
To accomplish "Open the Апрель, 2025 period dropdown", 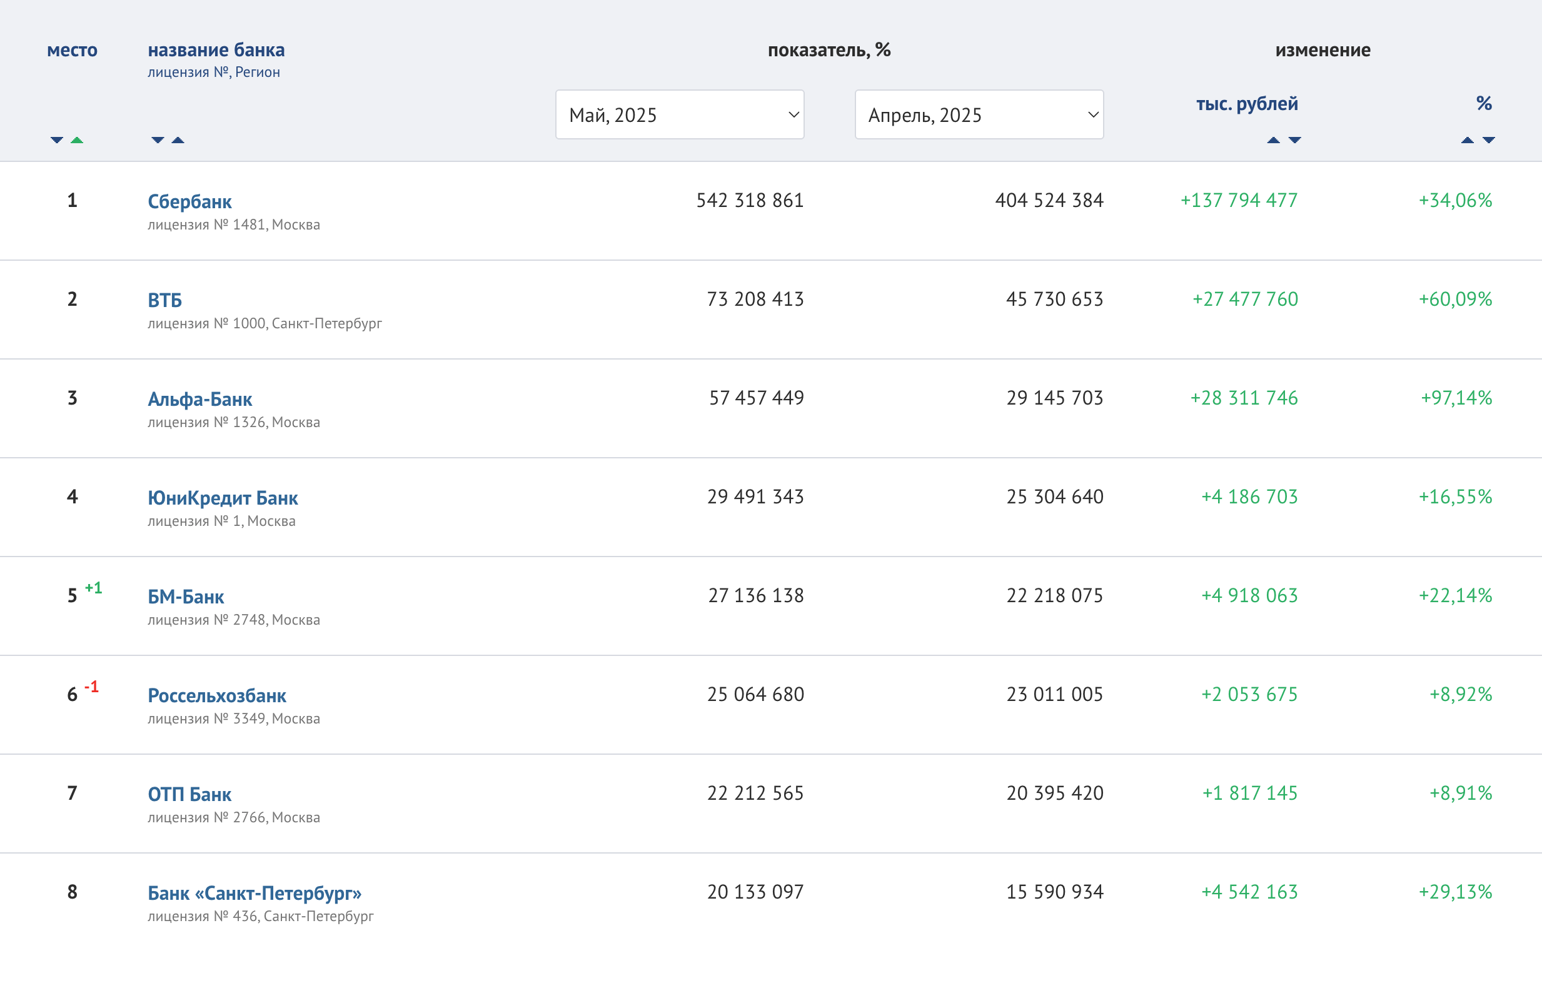I will 979,114.
